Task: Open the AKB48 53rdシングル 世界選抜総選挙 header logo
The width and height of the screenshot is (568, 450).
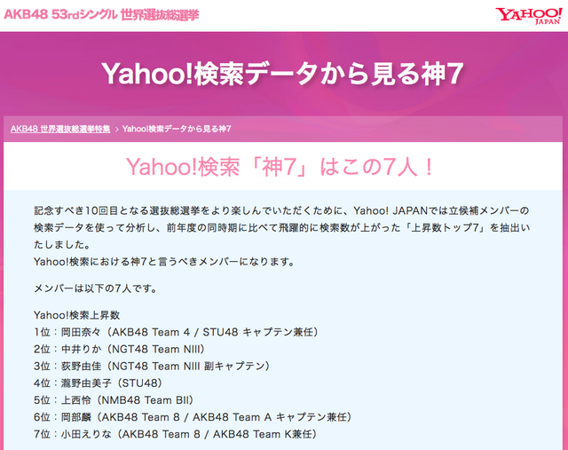Action: (101, 14)
